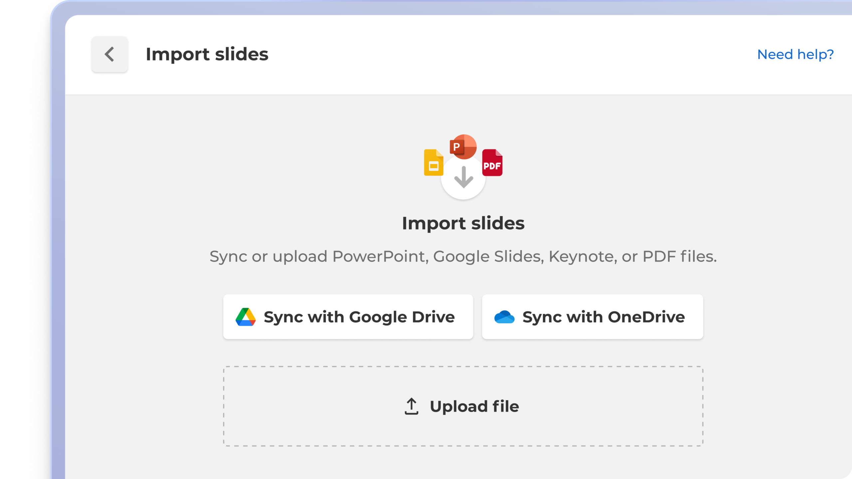The width and height of the screenshot is (852, 479).
Task: Click the Sync with Google Drive button
Action: (x=348, y=316)
